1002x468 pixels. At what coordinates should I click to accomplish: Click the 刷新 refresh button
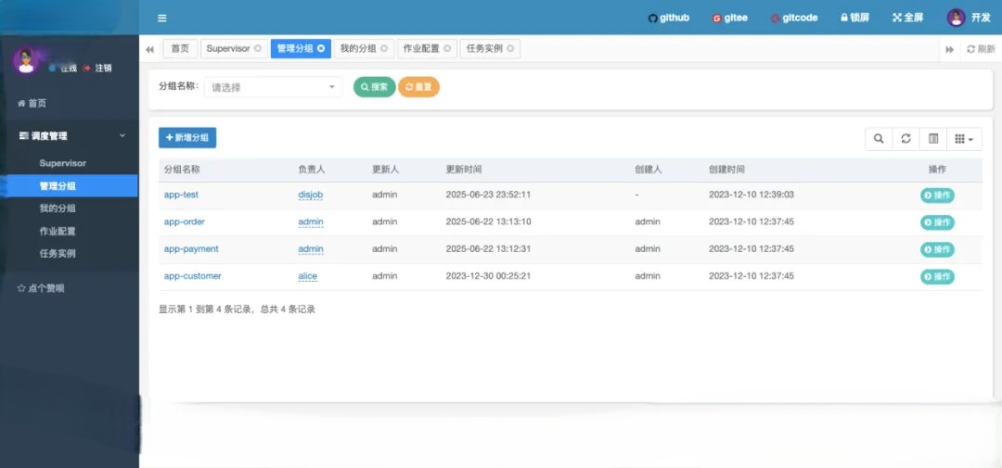tap(981, 49)
